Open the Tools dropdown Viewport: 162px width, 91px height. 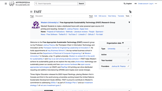(x=129, y=16)
